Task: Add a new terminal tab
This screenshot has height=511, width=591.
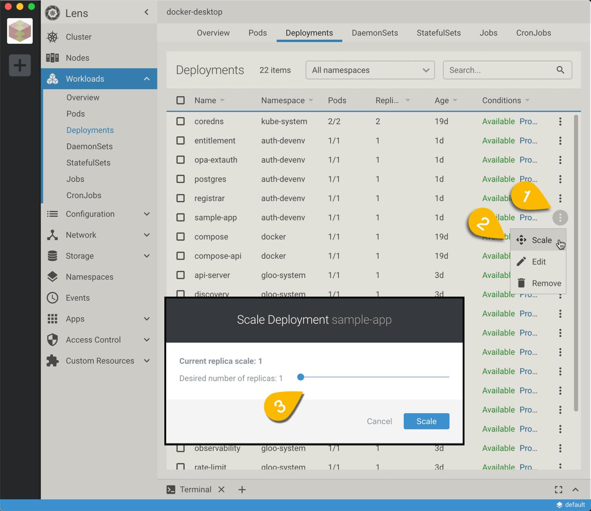Action: click(x=242, y=489)
